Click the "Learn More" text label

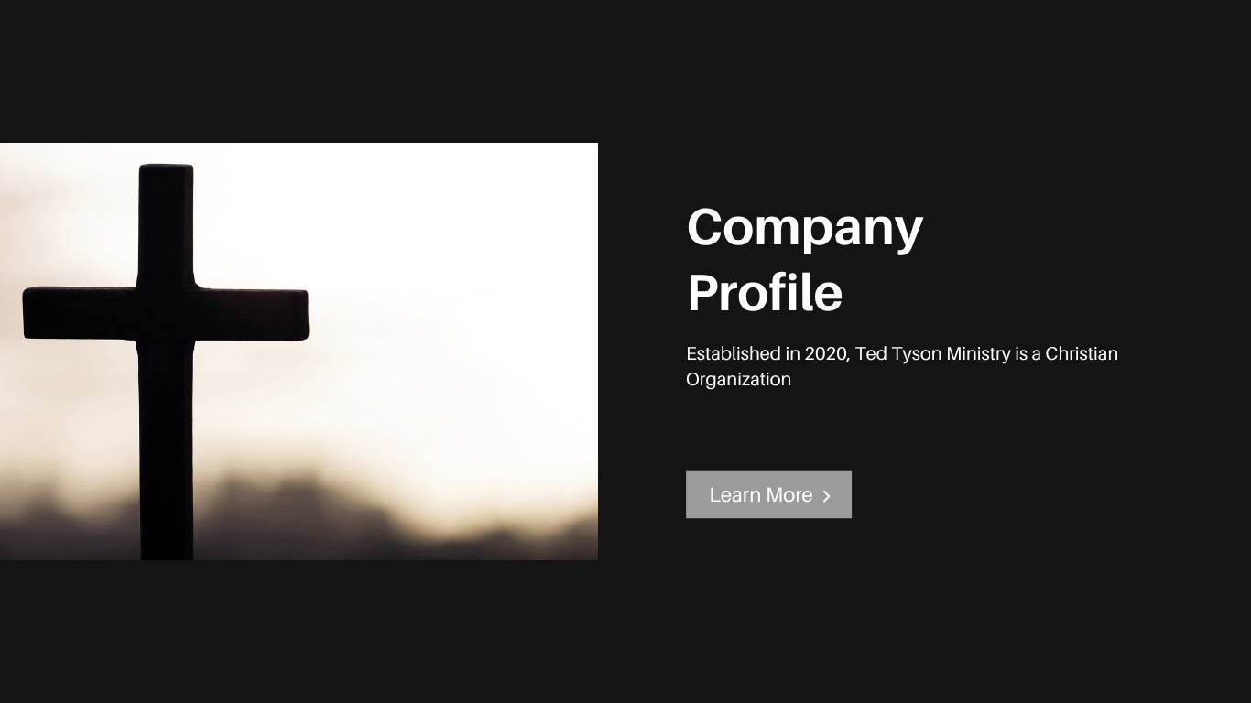coord(761,494)
